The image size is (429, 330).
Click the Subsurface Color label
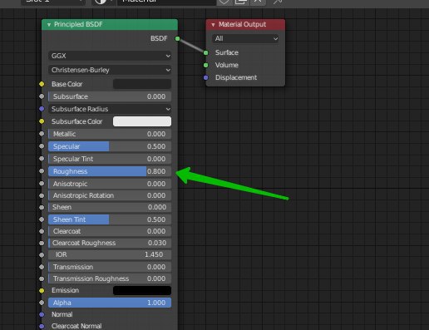tap(76, 121)
